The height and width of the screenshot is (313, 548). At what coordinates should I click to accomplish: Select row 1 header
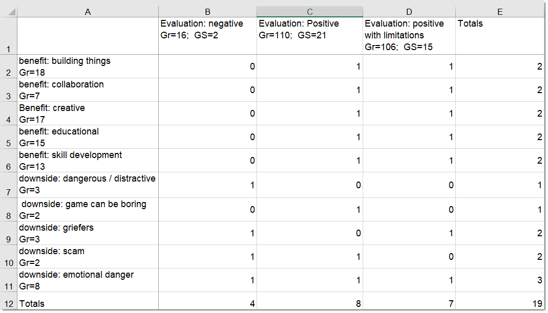point(8,36)
